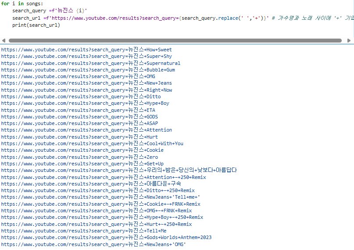Click the right arrow of the horizontal scrollbar

[349, 41]
